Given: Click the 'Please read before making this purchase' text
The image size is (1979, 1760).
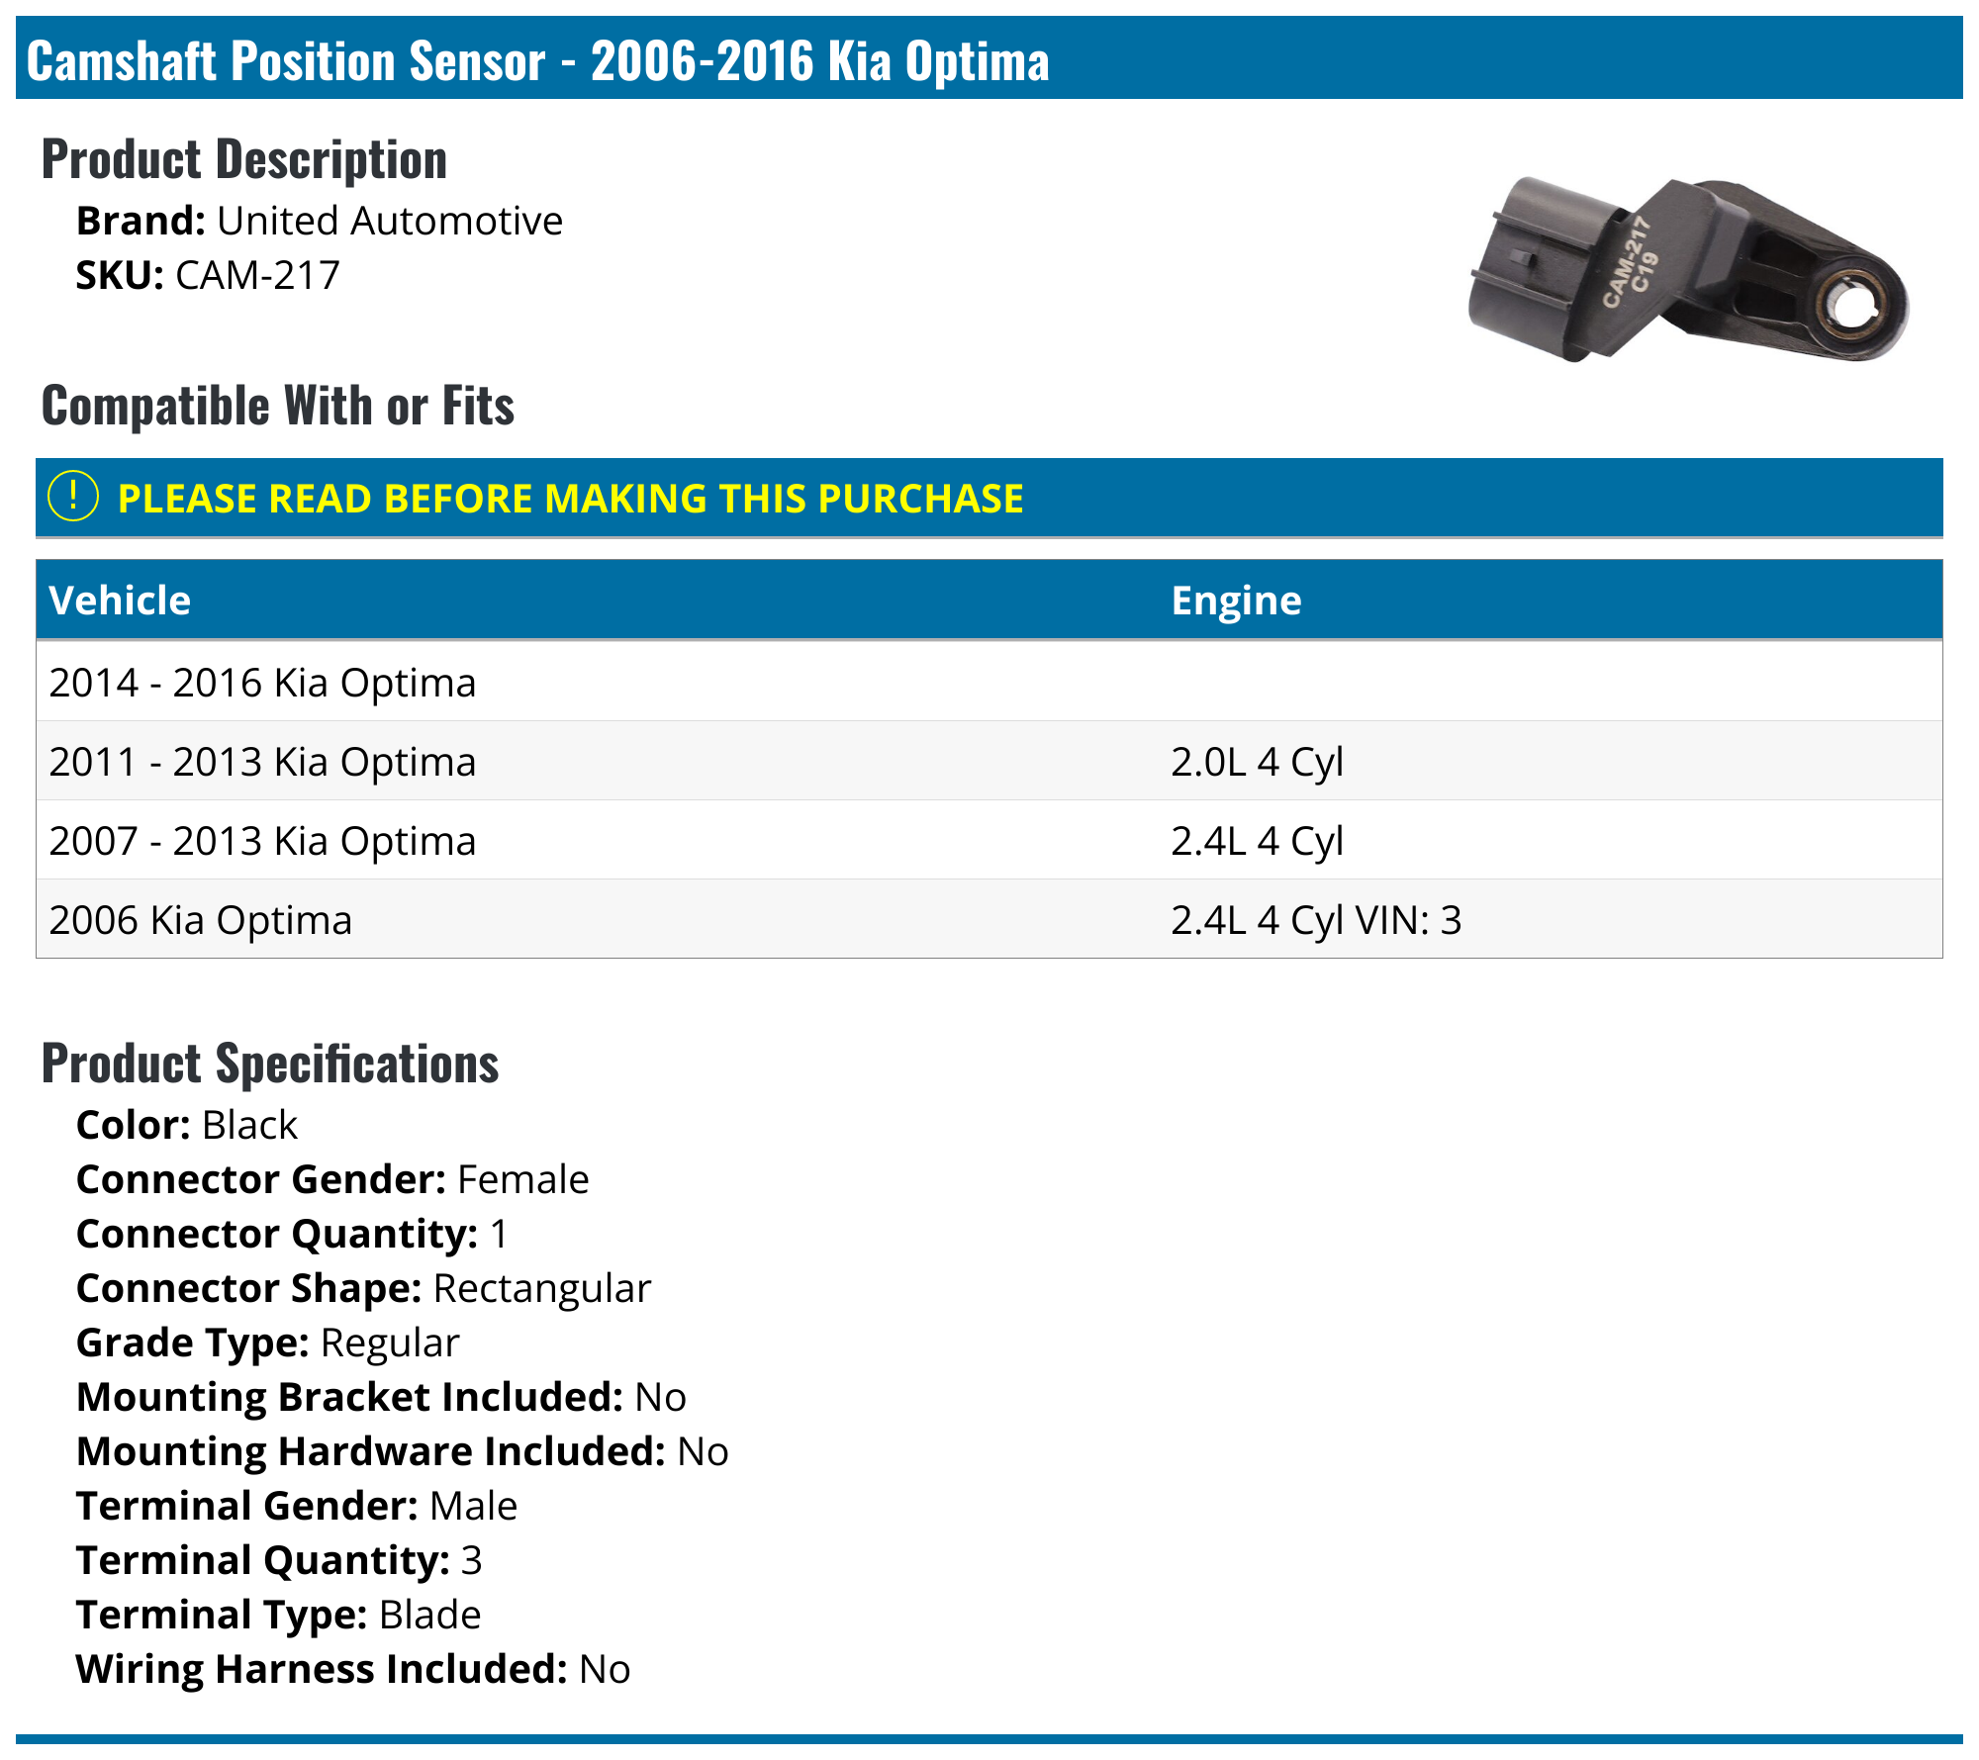Looking at the screenshot, I should 570,499.
